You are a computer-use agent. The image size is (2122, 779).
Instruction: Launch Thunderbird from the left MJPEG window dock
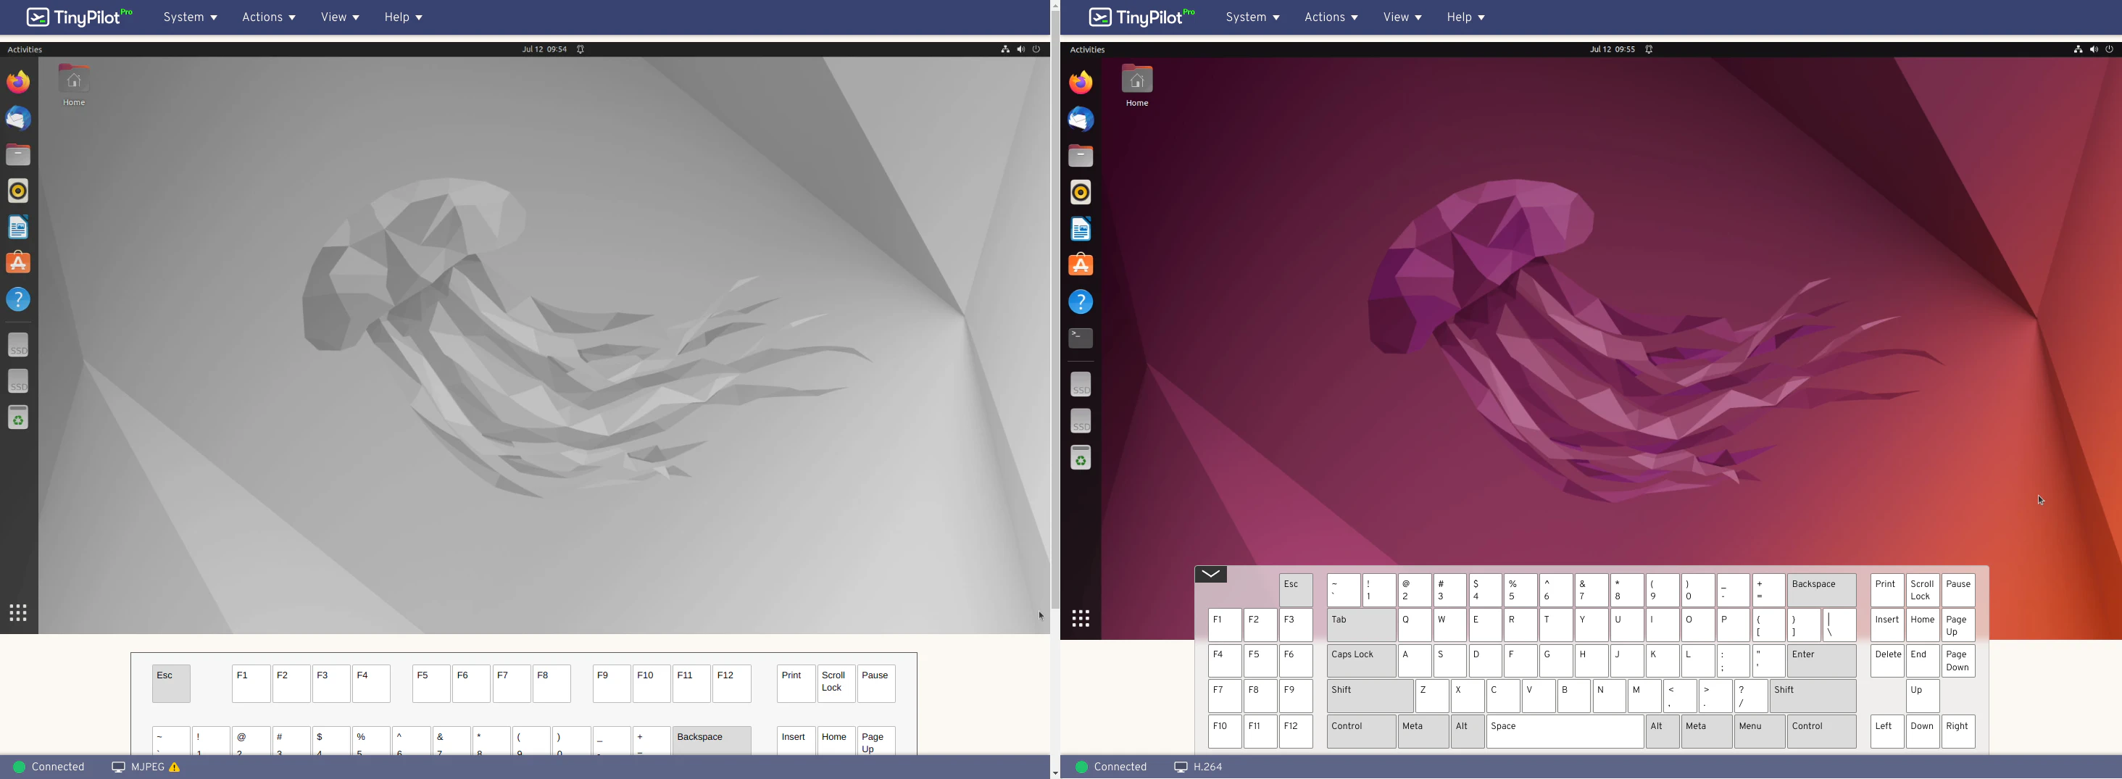[x=18, y=119]
